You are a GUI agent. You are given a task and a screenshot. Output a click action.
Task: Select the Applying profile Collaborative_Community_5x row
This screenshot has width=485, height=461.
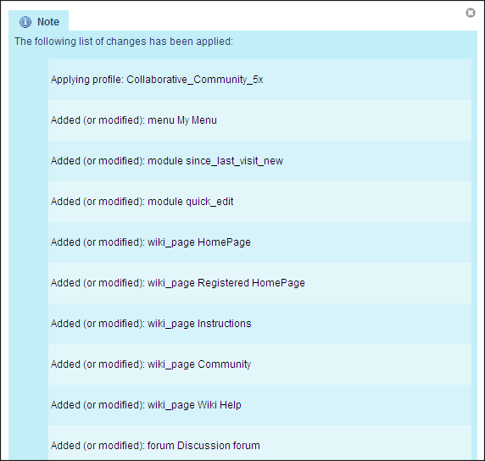coord(259,80)
